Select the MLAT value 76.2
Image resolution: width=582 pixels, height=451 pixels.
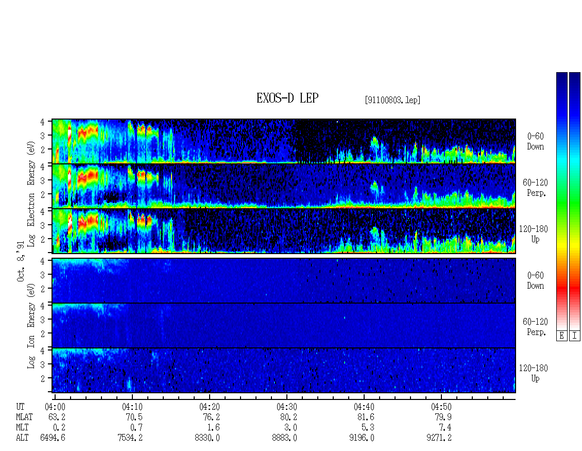pyautogui.click(x=211, y=417)
